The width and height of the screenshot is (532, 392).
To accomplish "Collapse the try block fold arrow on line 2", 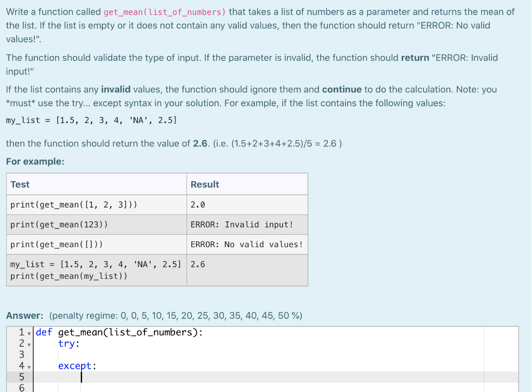I will 29,343.
